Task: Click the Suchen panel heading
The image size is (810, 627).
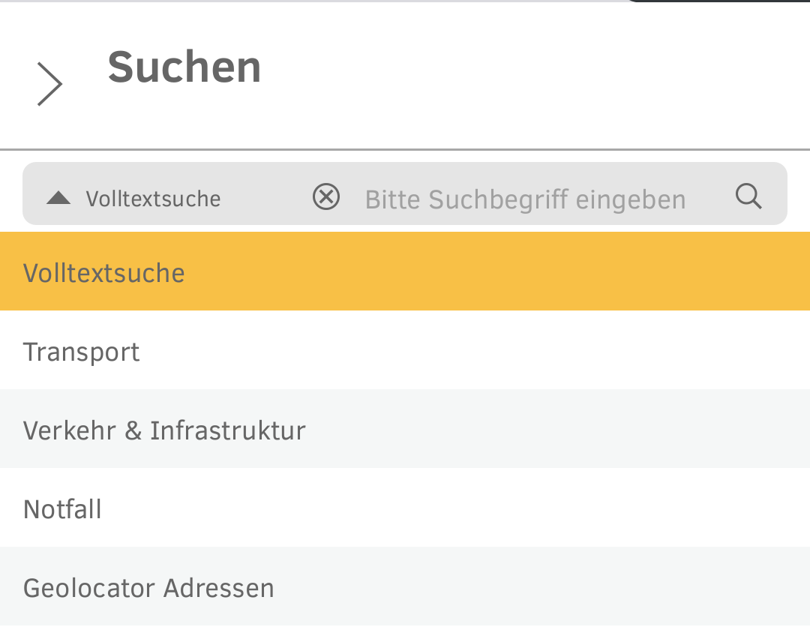Action: (x=184, y=66)
